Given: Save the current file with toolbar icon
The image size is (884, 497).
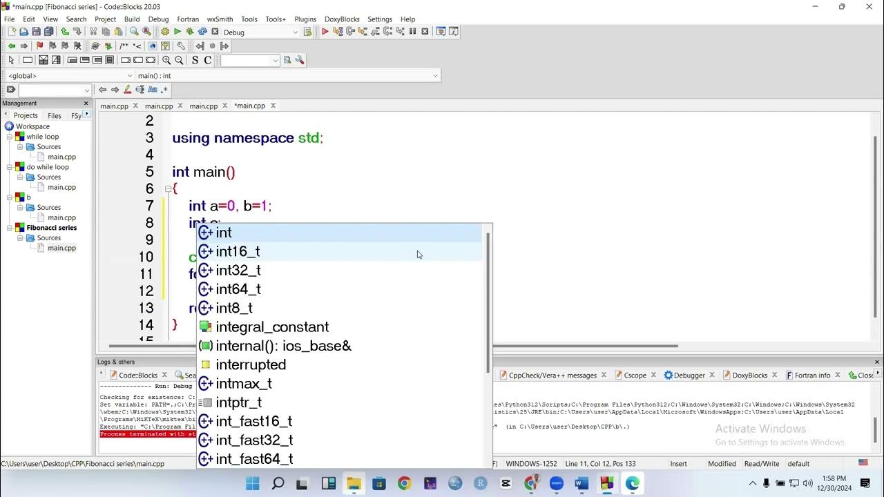Looking at the screenshot, I should pyautogui.click(x=36, y=32).
